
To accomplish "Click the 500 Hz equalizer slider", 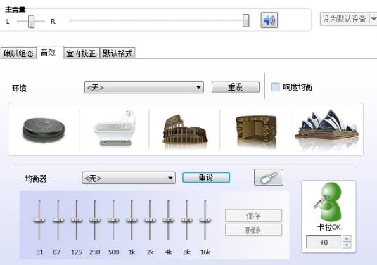I will (113, 220).
